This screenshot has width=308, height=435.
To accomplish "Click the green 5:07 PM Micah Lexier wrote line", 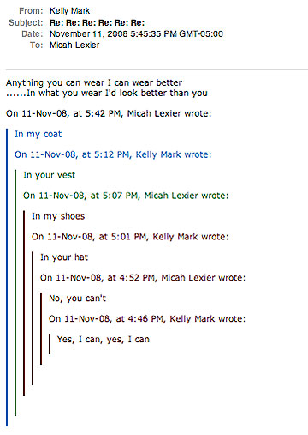I will coord(126,196).
